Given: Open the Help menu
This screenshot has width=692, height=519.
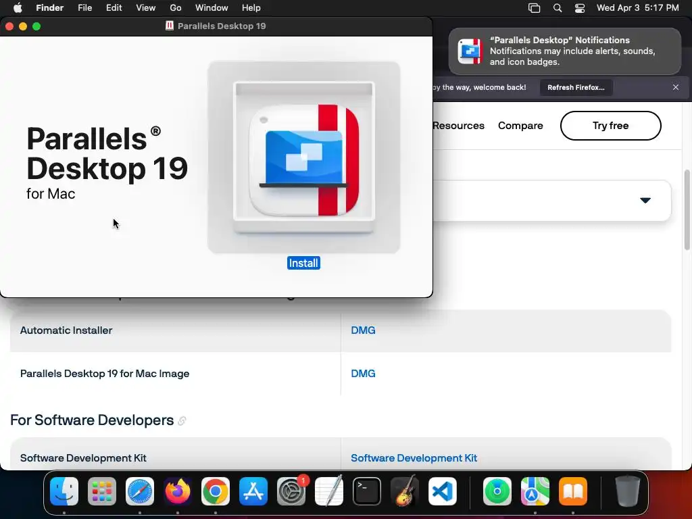Looking at the screenshot, I should (251, 8).
